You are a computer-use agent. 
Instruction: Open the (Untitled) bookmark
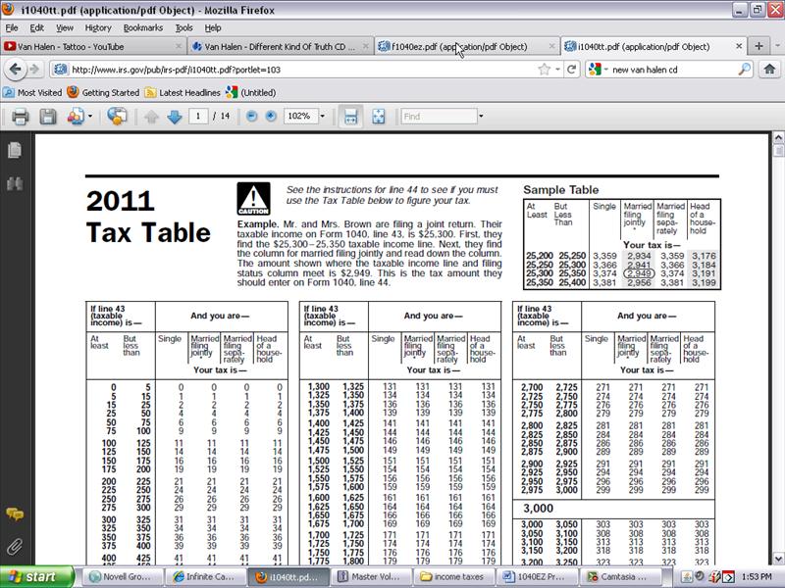point(251,92)
